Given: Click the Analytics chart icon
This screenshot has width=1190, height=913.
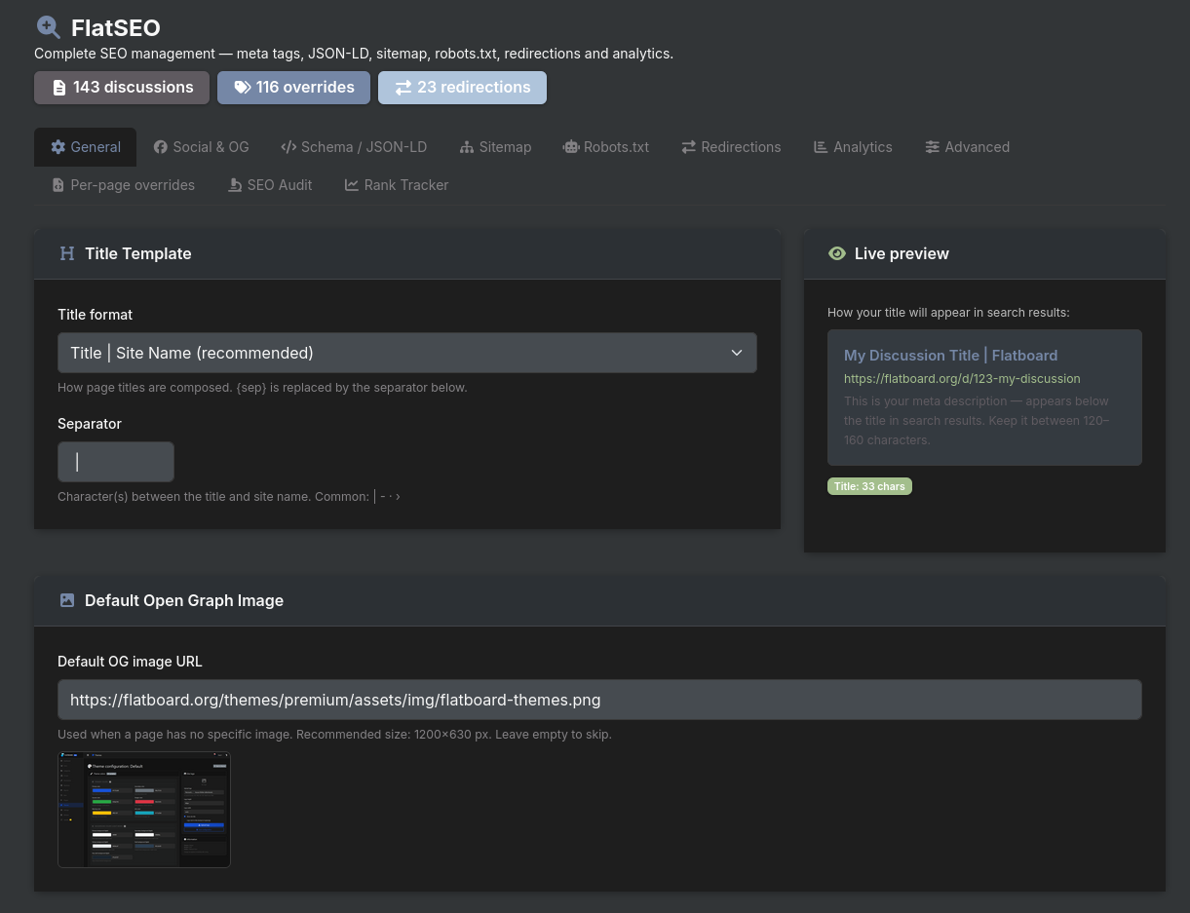Looking at the screenshot, I should pos(821,147).
